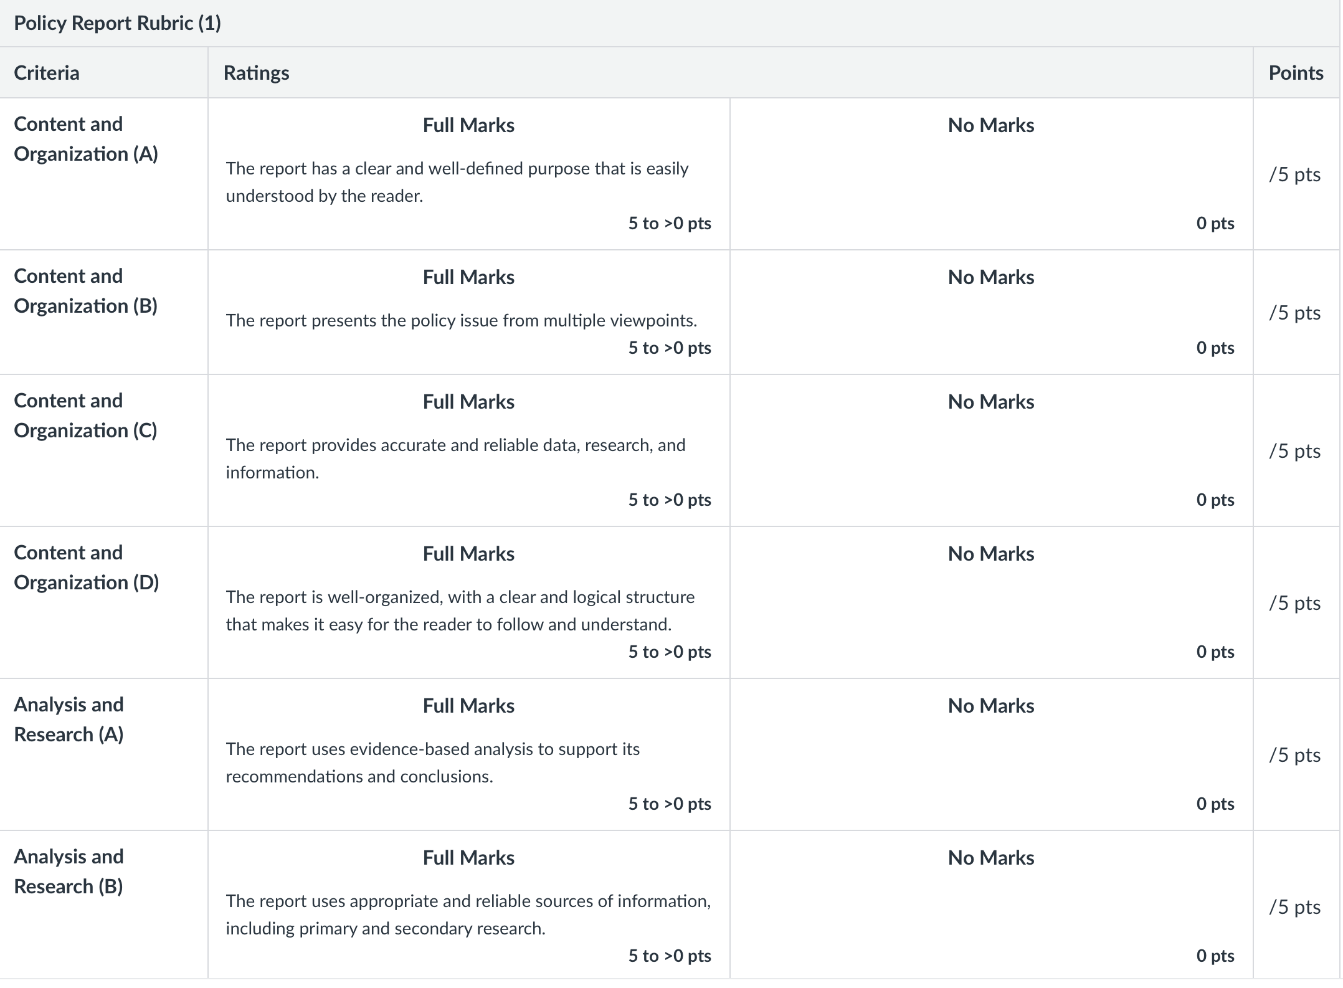1343x988 pixels.
Task: Click the Policy Report Rubric (1) title
Action: [117, 23]
